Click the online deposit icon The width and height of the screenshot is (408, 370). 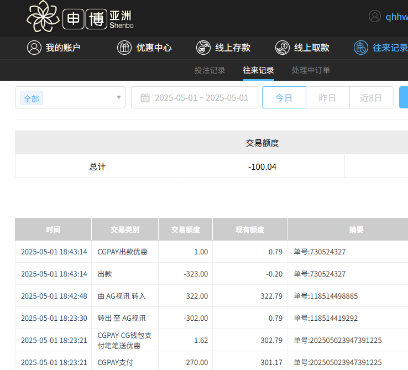click(x=203, y=48)
